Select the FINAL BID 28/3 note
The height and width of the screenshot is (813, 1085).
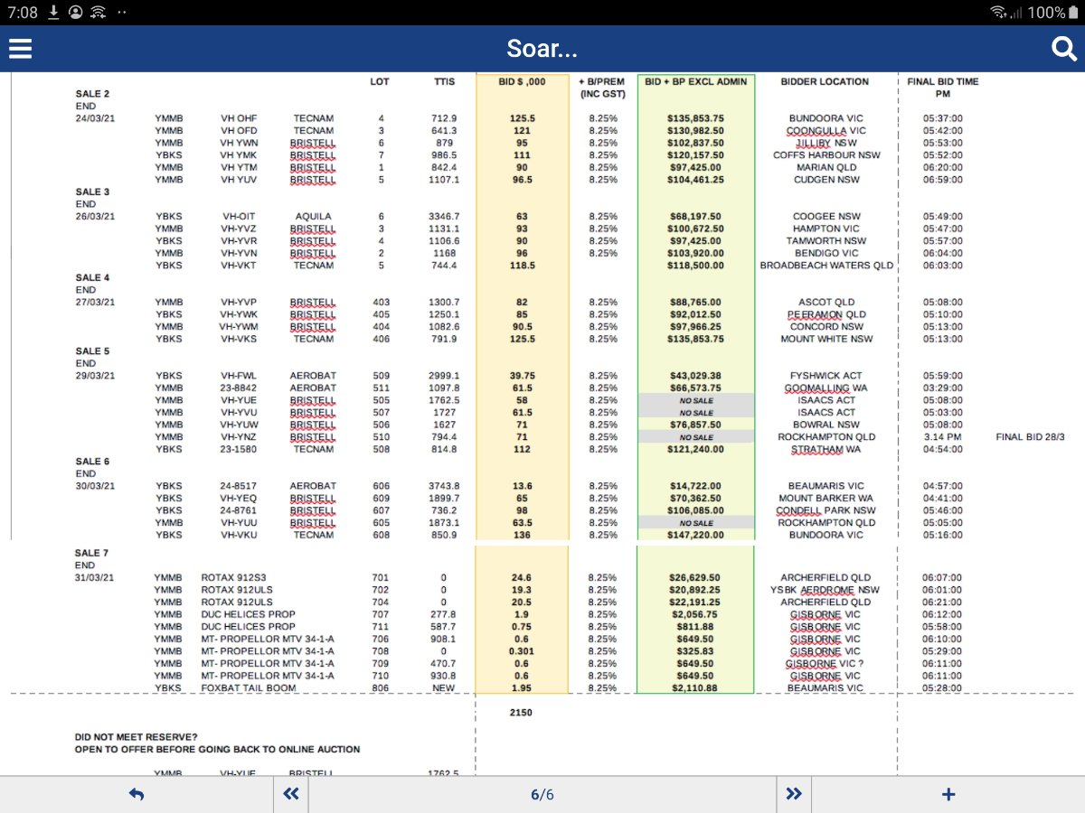pyautogui.click(x=1030, y=437)
